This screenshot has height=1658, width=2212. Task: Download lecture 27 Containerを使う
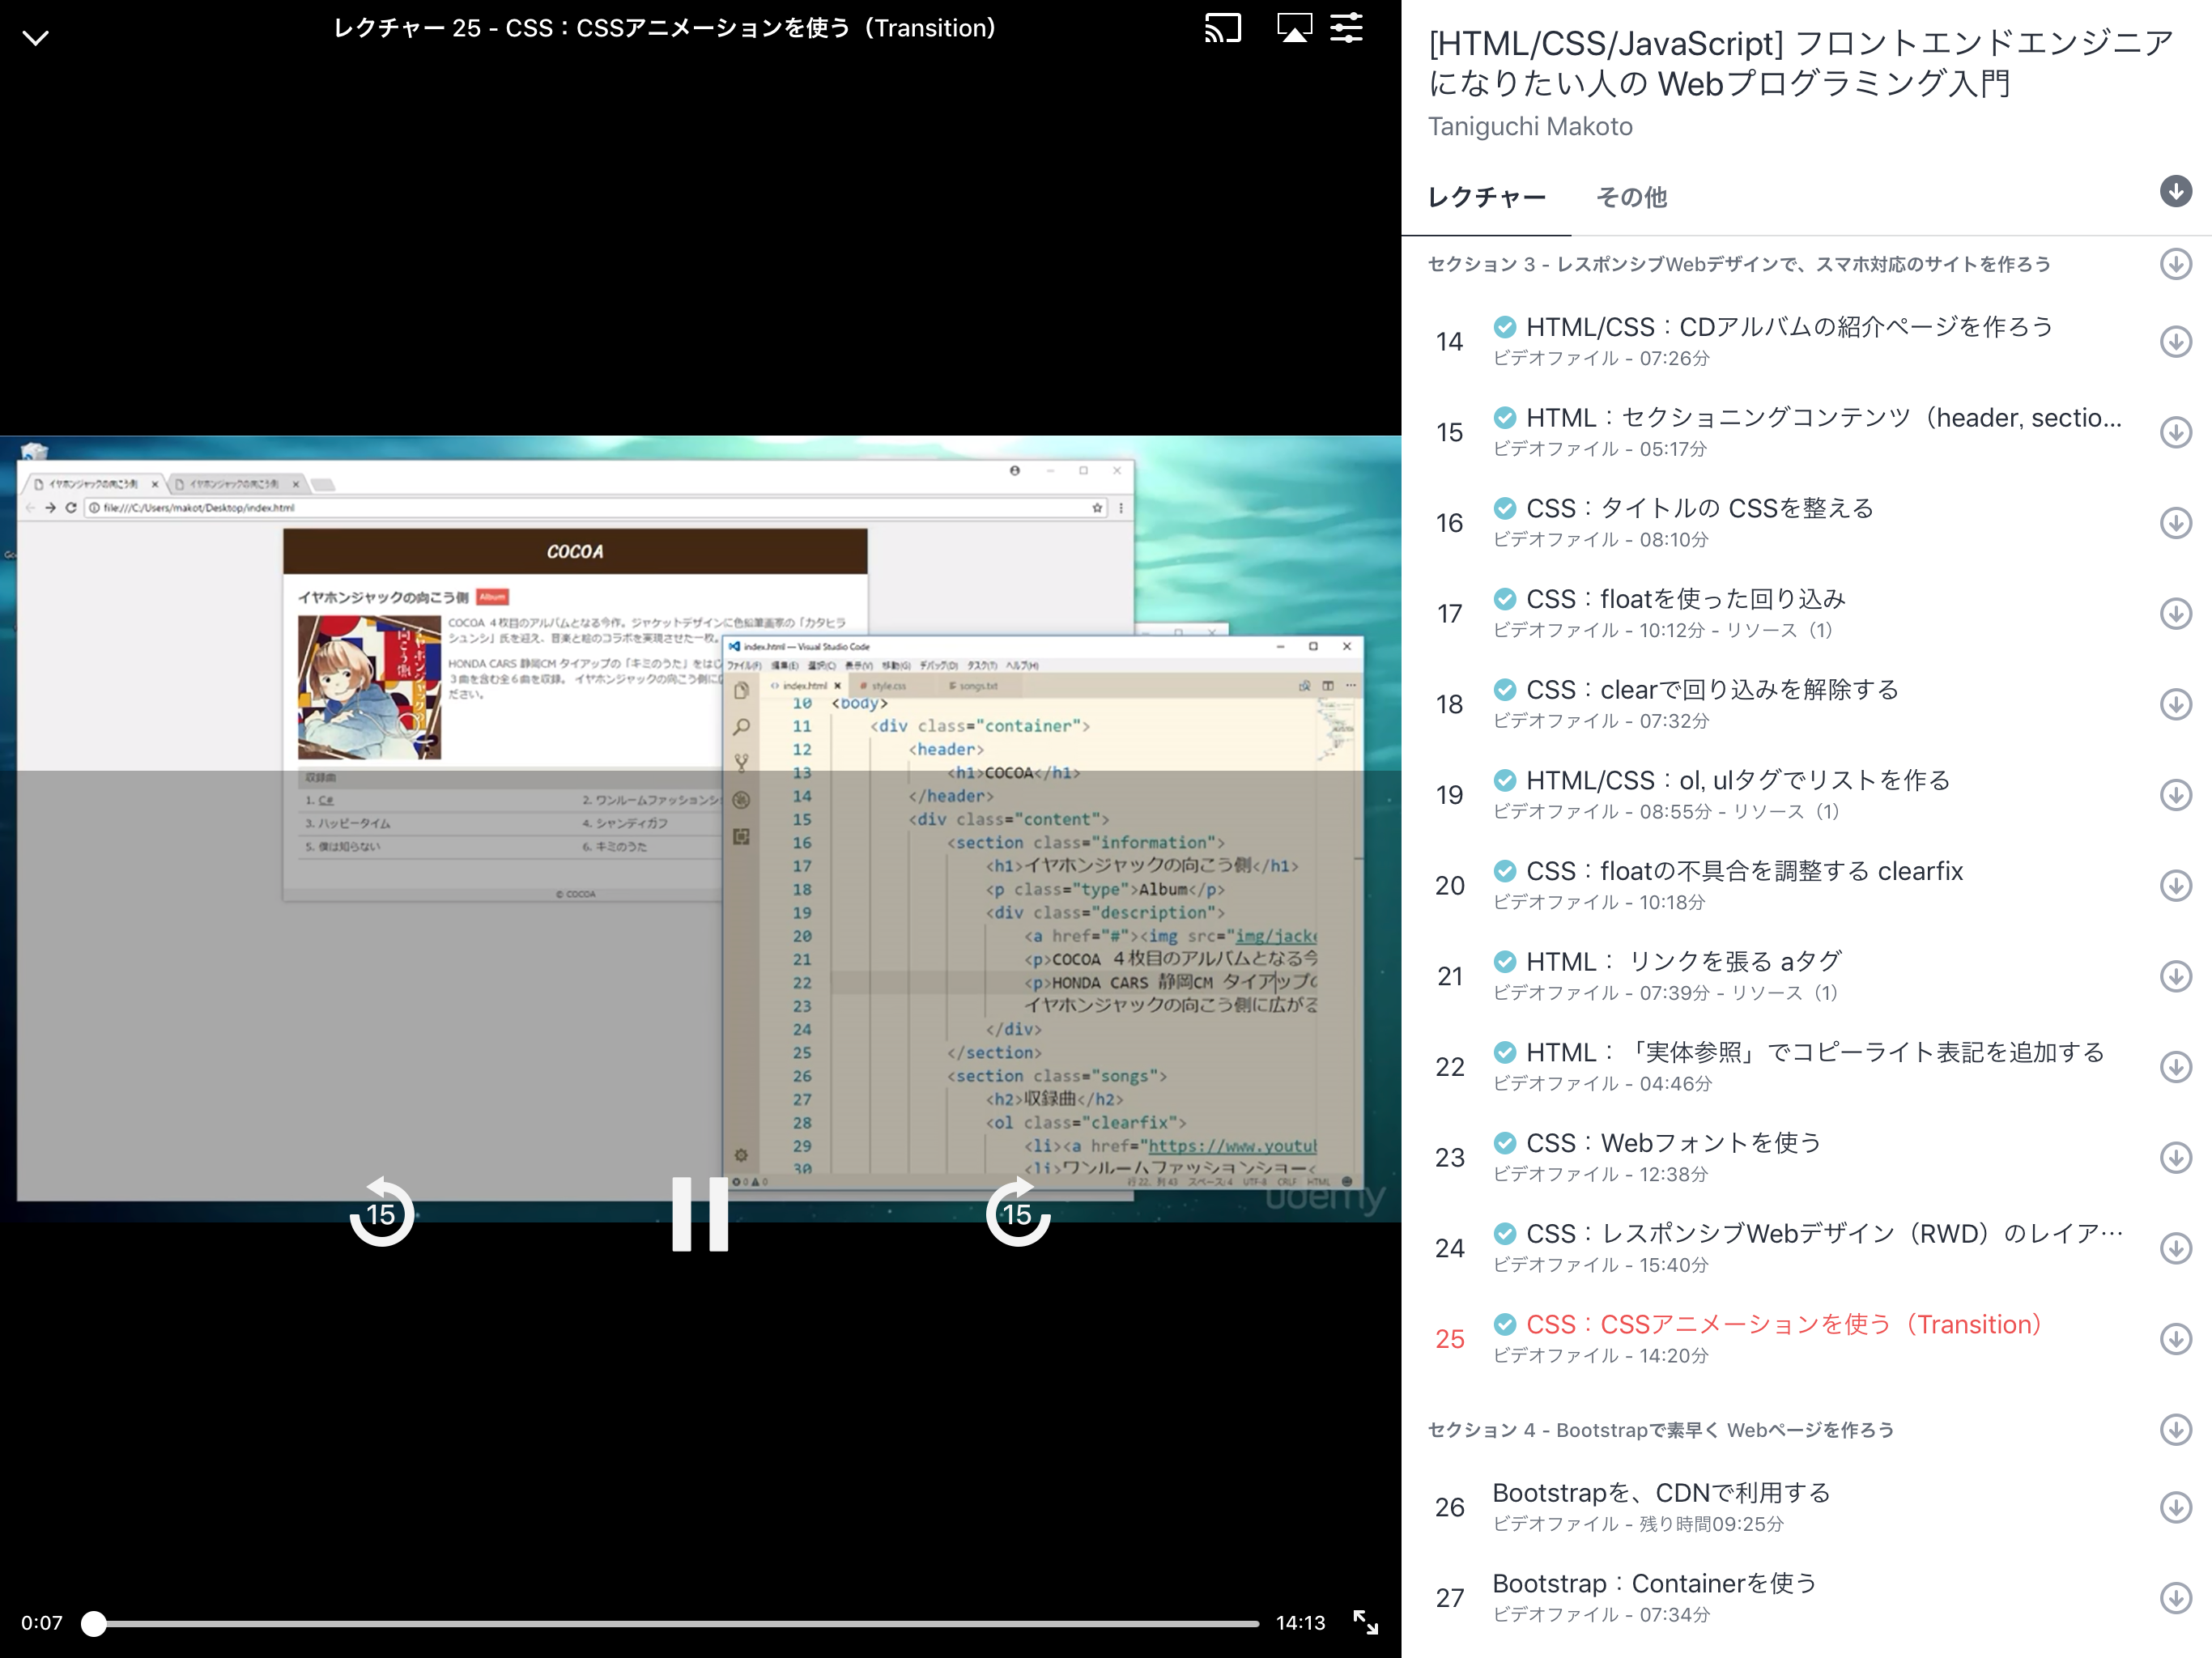pyautogui.click(x=2175, y=1598)
